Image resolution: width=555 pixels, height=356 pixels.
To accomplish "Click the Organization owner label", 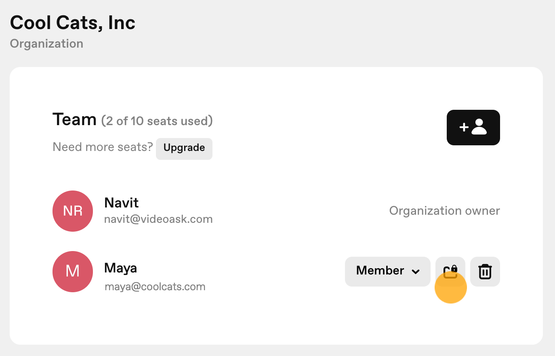I will click(x=444, y=211).
